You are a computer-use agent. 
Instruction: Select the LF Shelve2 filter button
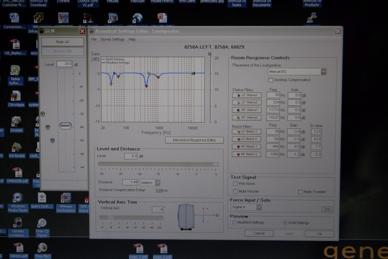247,102
